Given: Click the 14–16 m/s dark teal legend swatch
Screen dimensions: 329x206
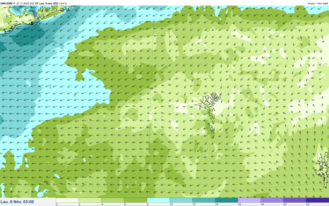Looking at the screenshot, I should [x=226, y=200].
